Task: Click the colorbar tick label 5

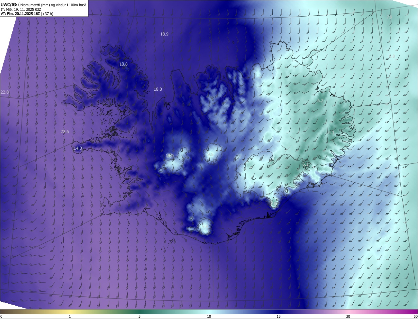Action: [139, 316]
